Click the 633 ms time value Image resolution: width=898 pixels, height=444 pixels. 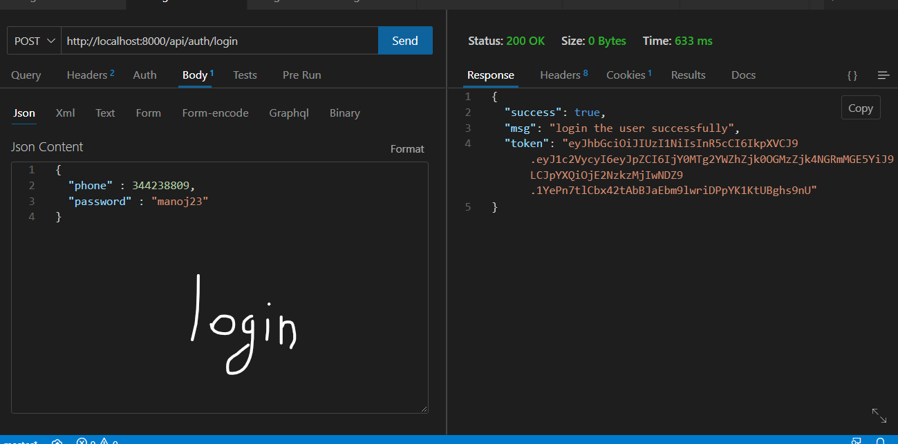point(693,41)
